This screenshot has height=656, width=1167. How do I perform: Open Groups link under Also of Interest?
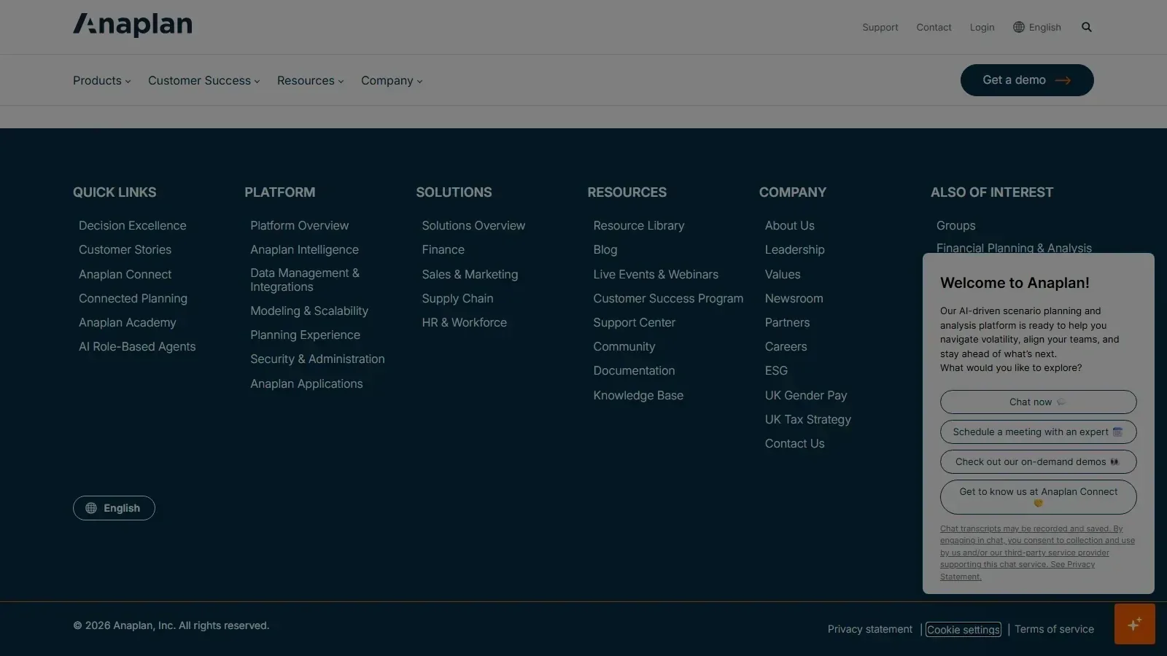tap(956, 226)
